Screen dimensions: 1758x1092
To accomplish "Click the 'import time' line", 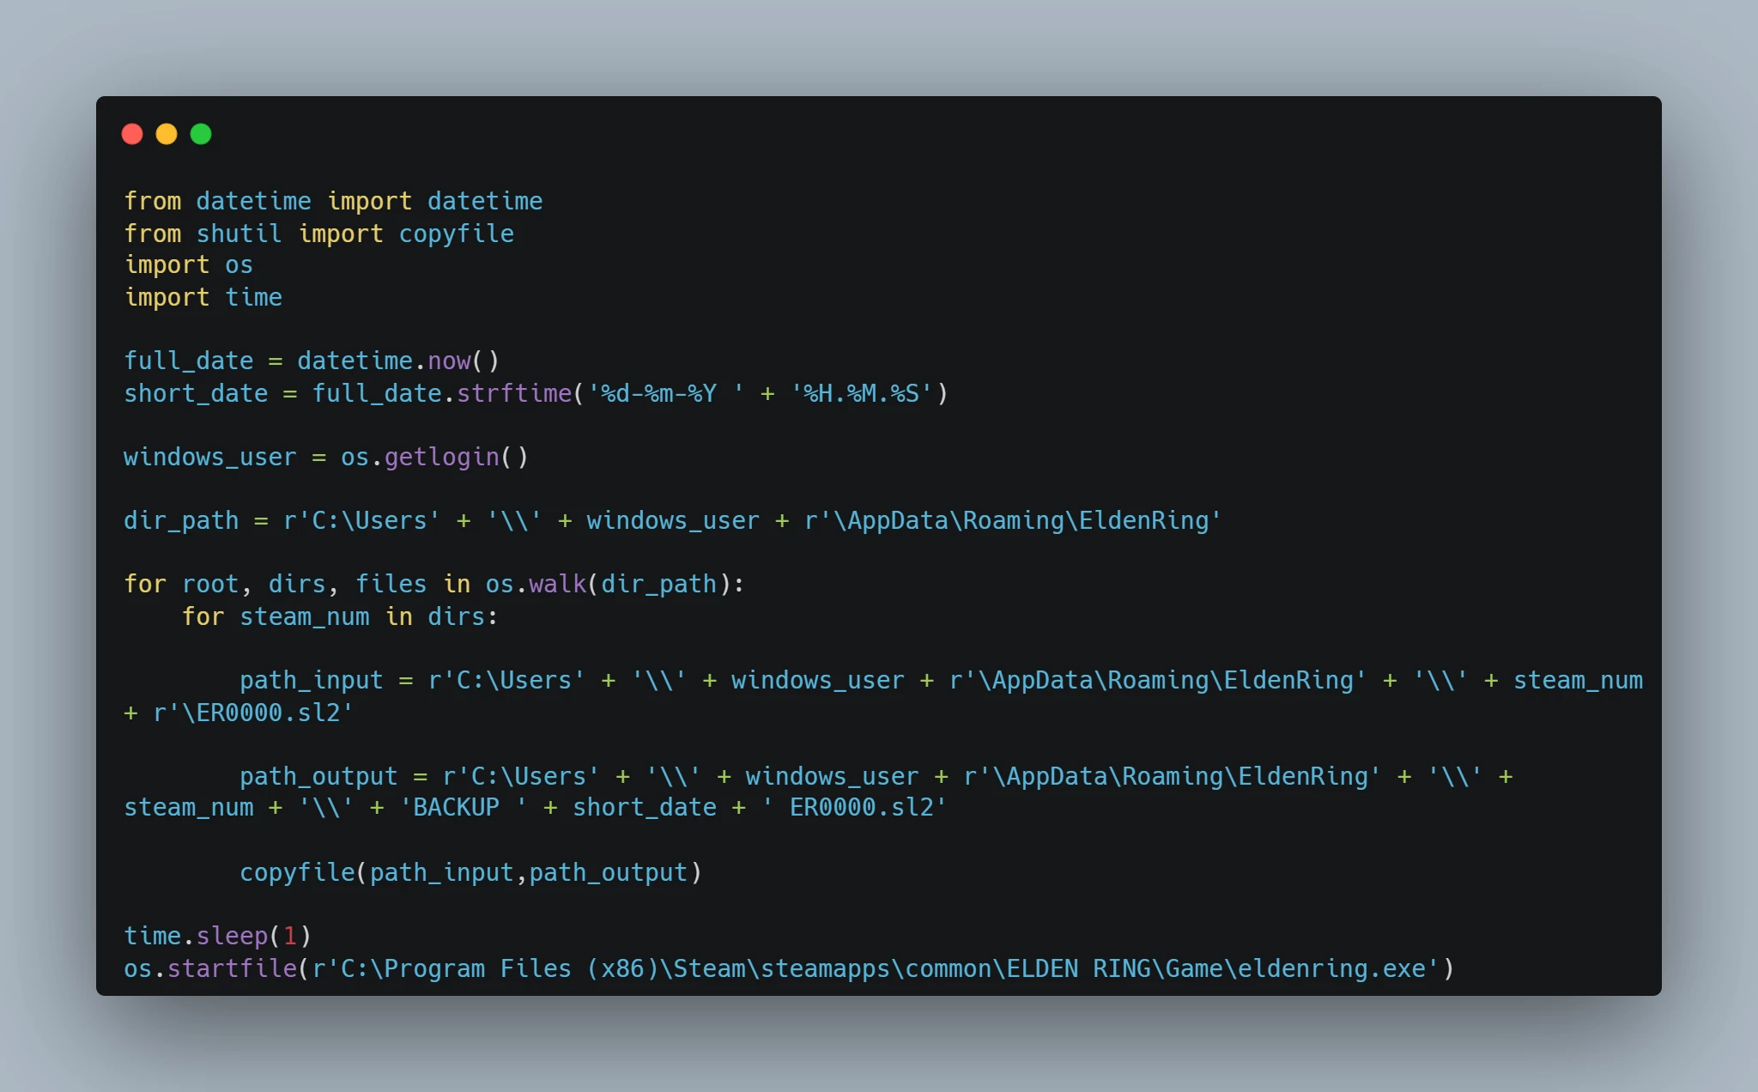I will tap(203, 297).
